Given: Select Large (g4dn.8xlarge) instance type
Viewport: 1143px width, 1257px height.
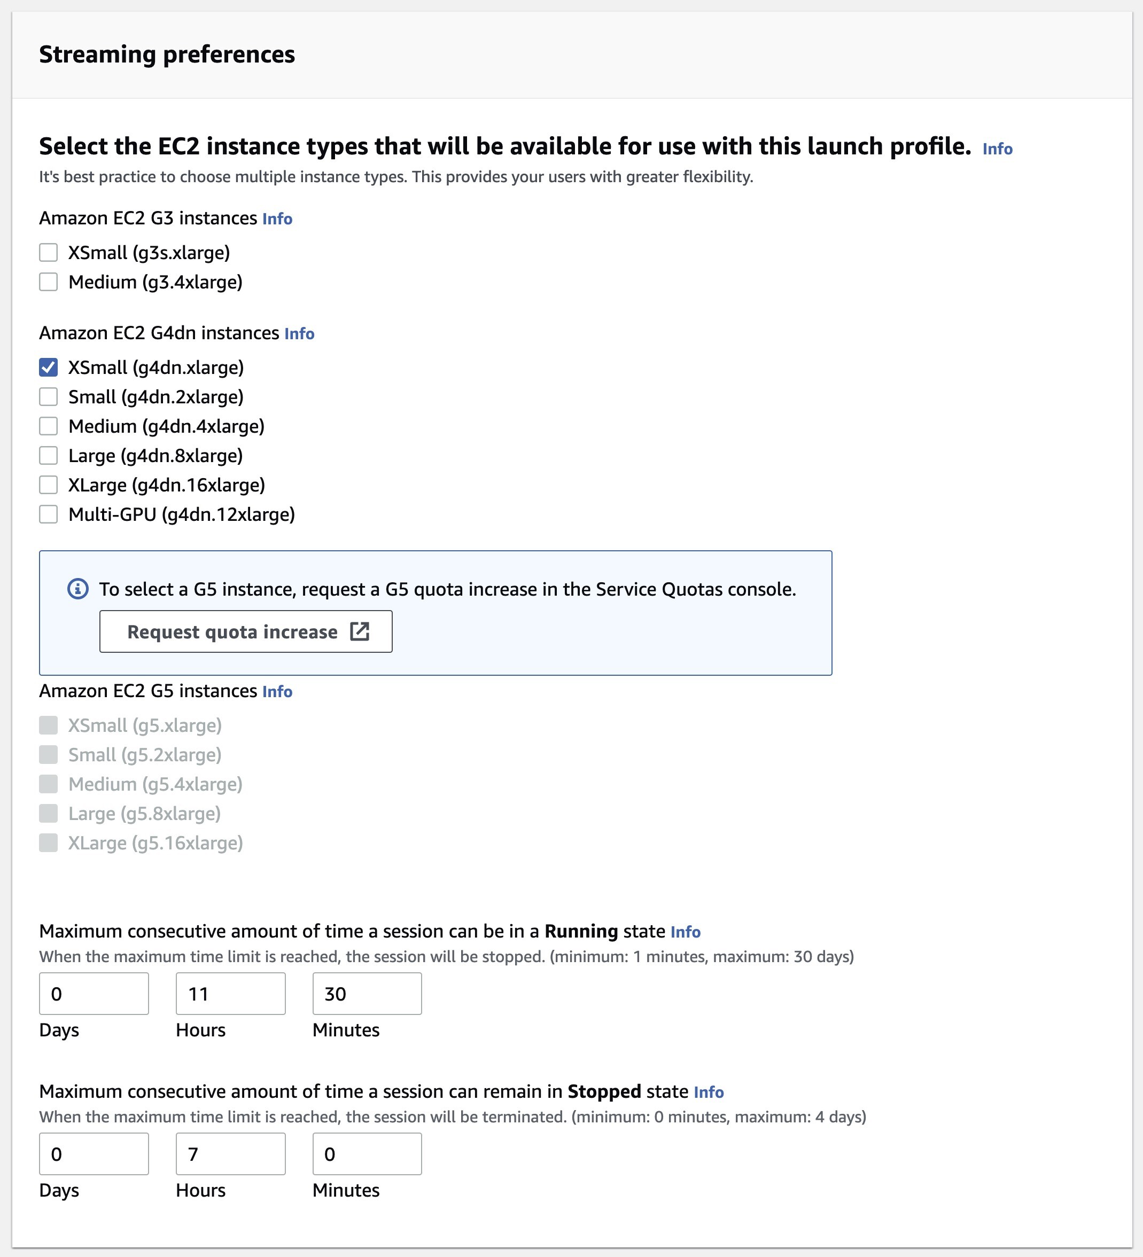Looking at the screenshot, I should [x=48, y=456].
